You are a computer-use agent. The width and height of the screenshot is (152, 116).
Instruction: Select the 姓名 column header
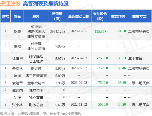point(17,16)
